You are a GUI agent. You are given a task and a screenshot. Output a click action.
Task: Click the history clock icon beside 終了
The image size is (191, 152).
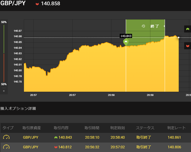(x=143, y=26)
